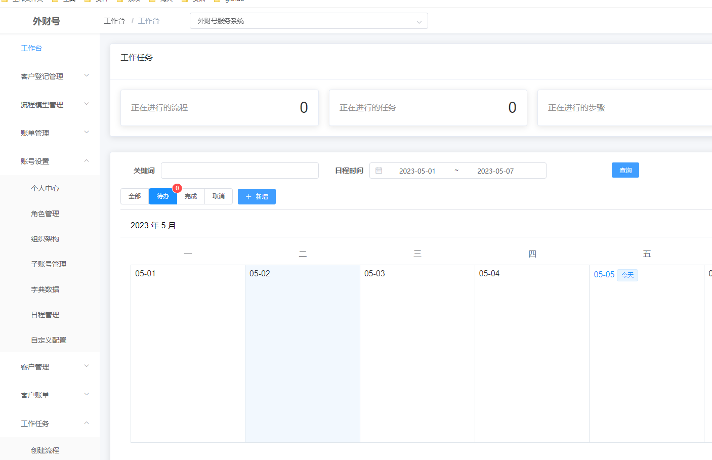
Task: Click the 四 weekday column header
Action: tap(532, 254)
